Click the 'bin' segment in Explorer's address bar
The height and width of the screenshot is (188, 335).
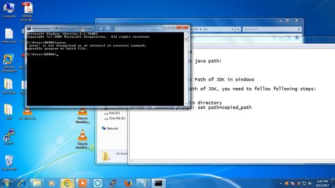point(206,29)
